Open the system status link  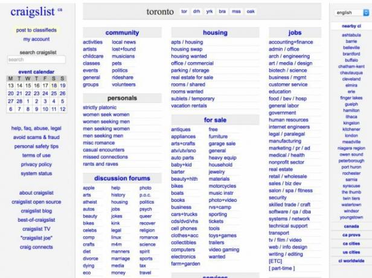(36, 173)
